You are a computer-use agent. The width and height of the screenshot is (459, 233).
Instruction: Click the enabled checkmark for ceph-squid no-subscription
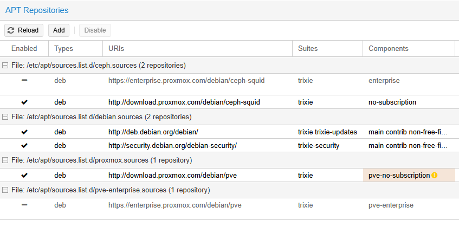click(x=24, y=102)
